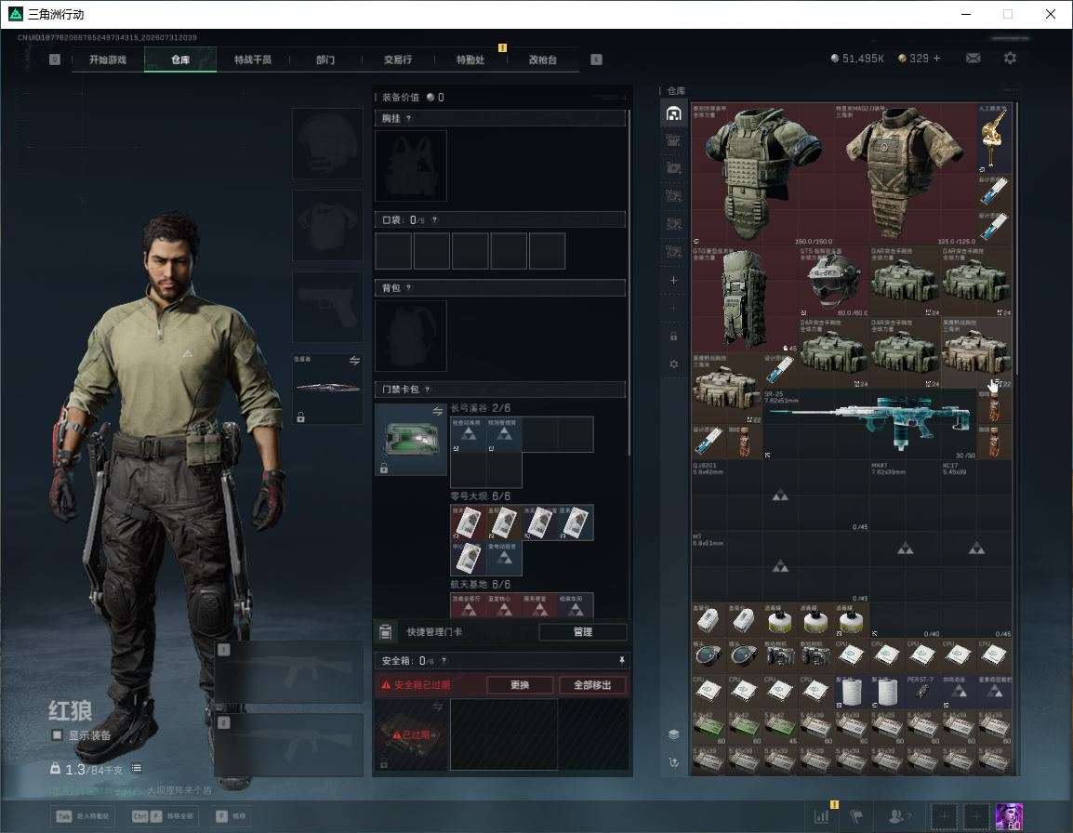This screenshot has height=833, width=1073.
Task: Open the flag icon in bottom bar
Action: 855,816
